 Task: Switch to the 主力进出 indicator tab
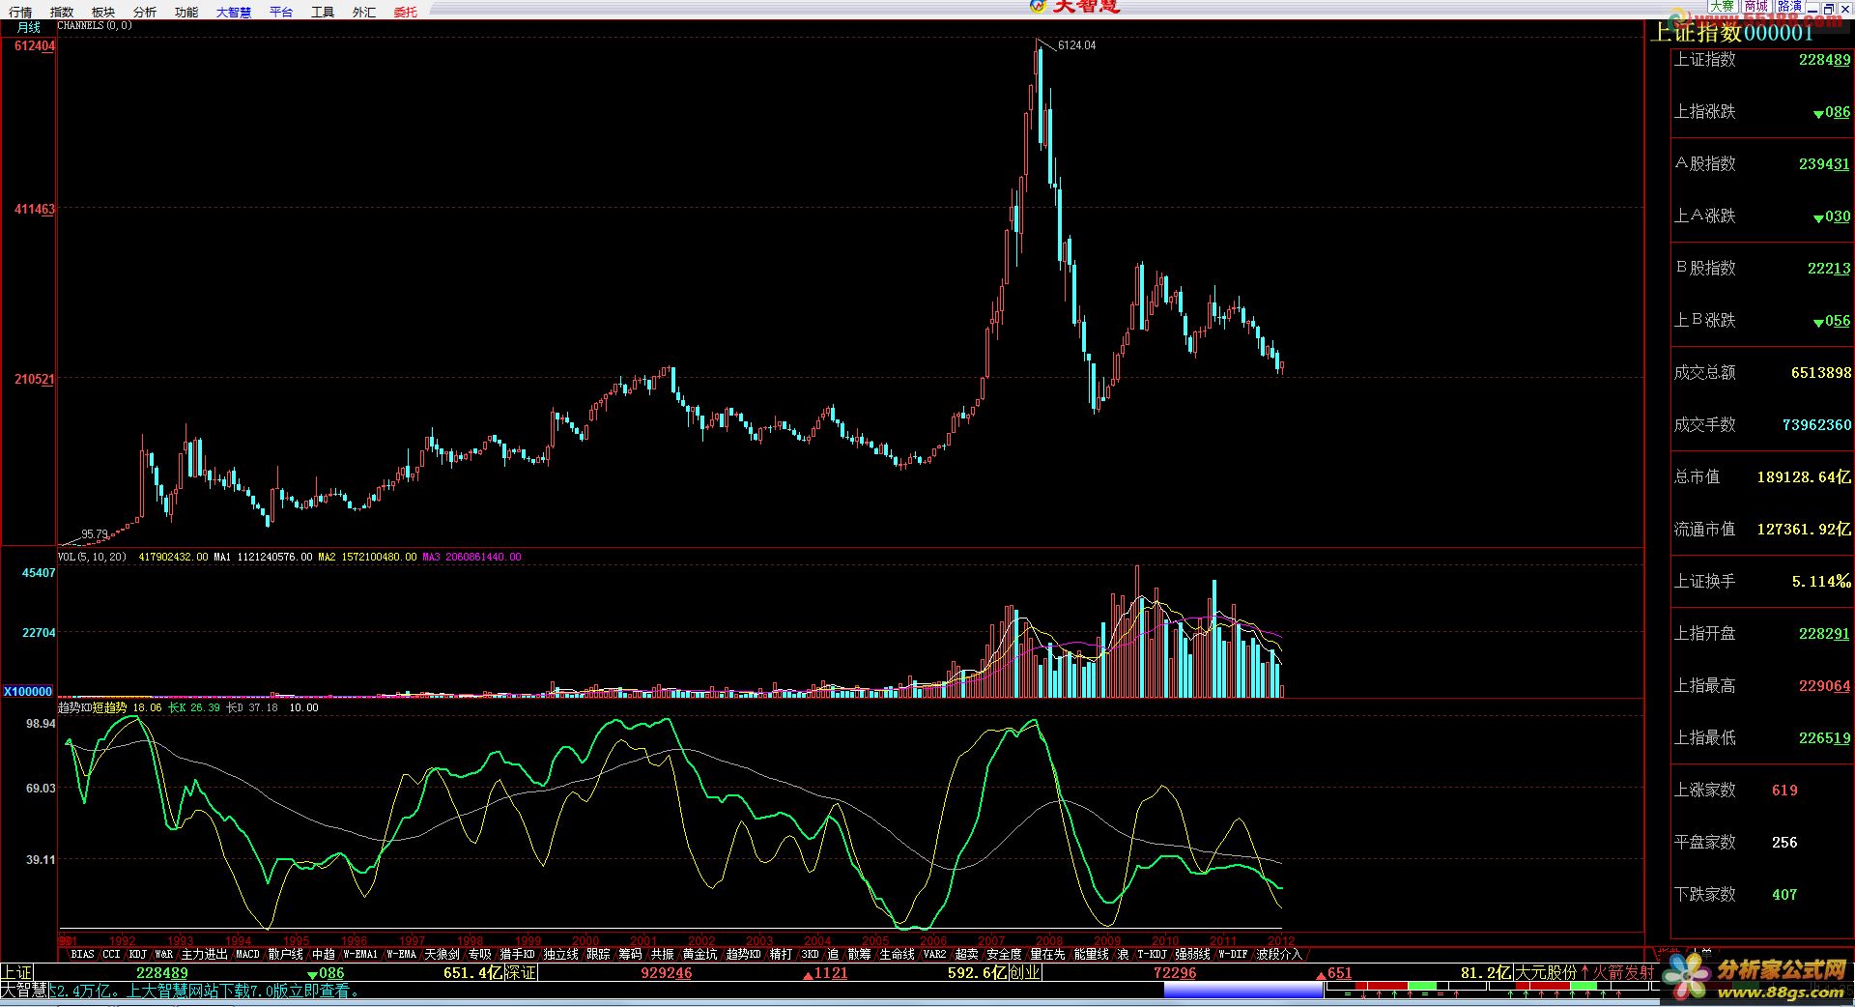click(204, 954)
